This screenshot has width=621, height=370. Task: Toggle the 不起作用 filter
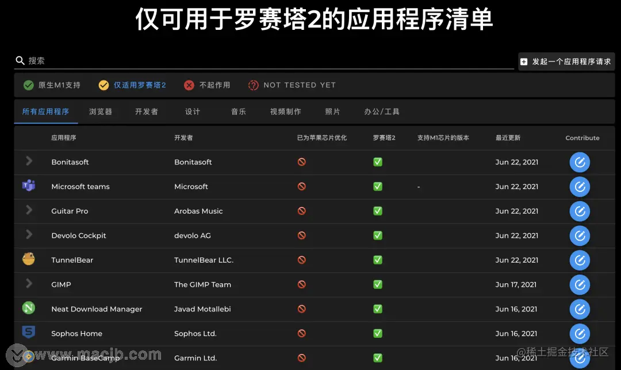207,85
